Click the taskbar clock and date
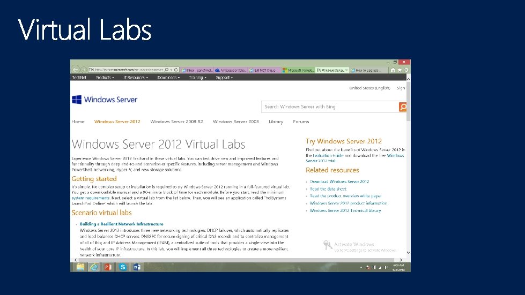 [x=398, y=267]
